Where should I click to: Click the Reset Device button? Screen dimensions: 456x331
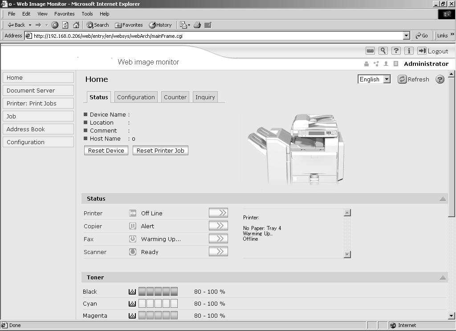pyautogui.click(x=106, y=150)
